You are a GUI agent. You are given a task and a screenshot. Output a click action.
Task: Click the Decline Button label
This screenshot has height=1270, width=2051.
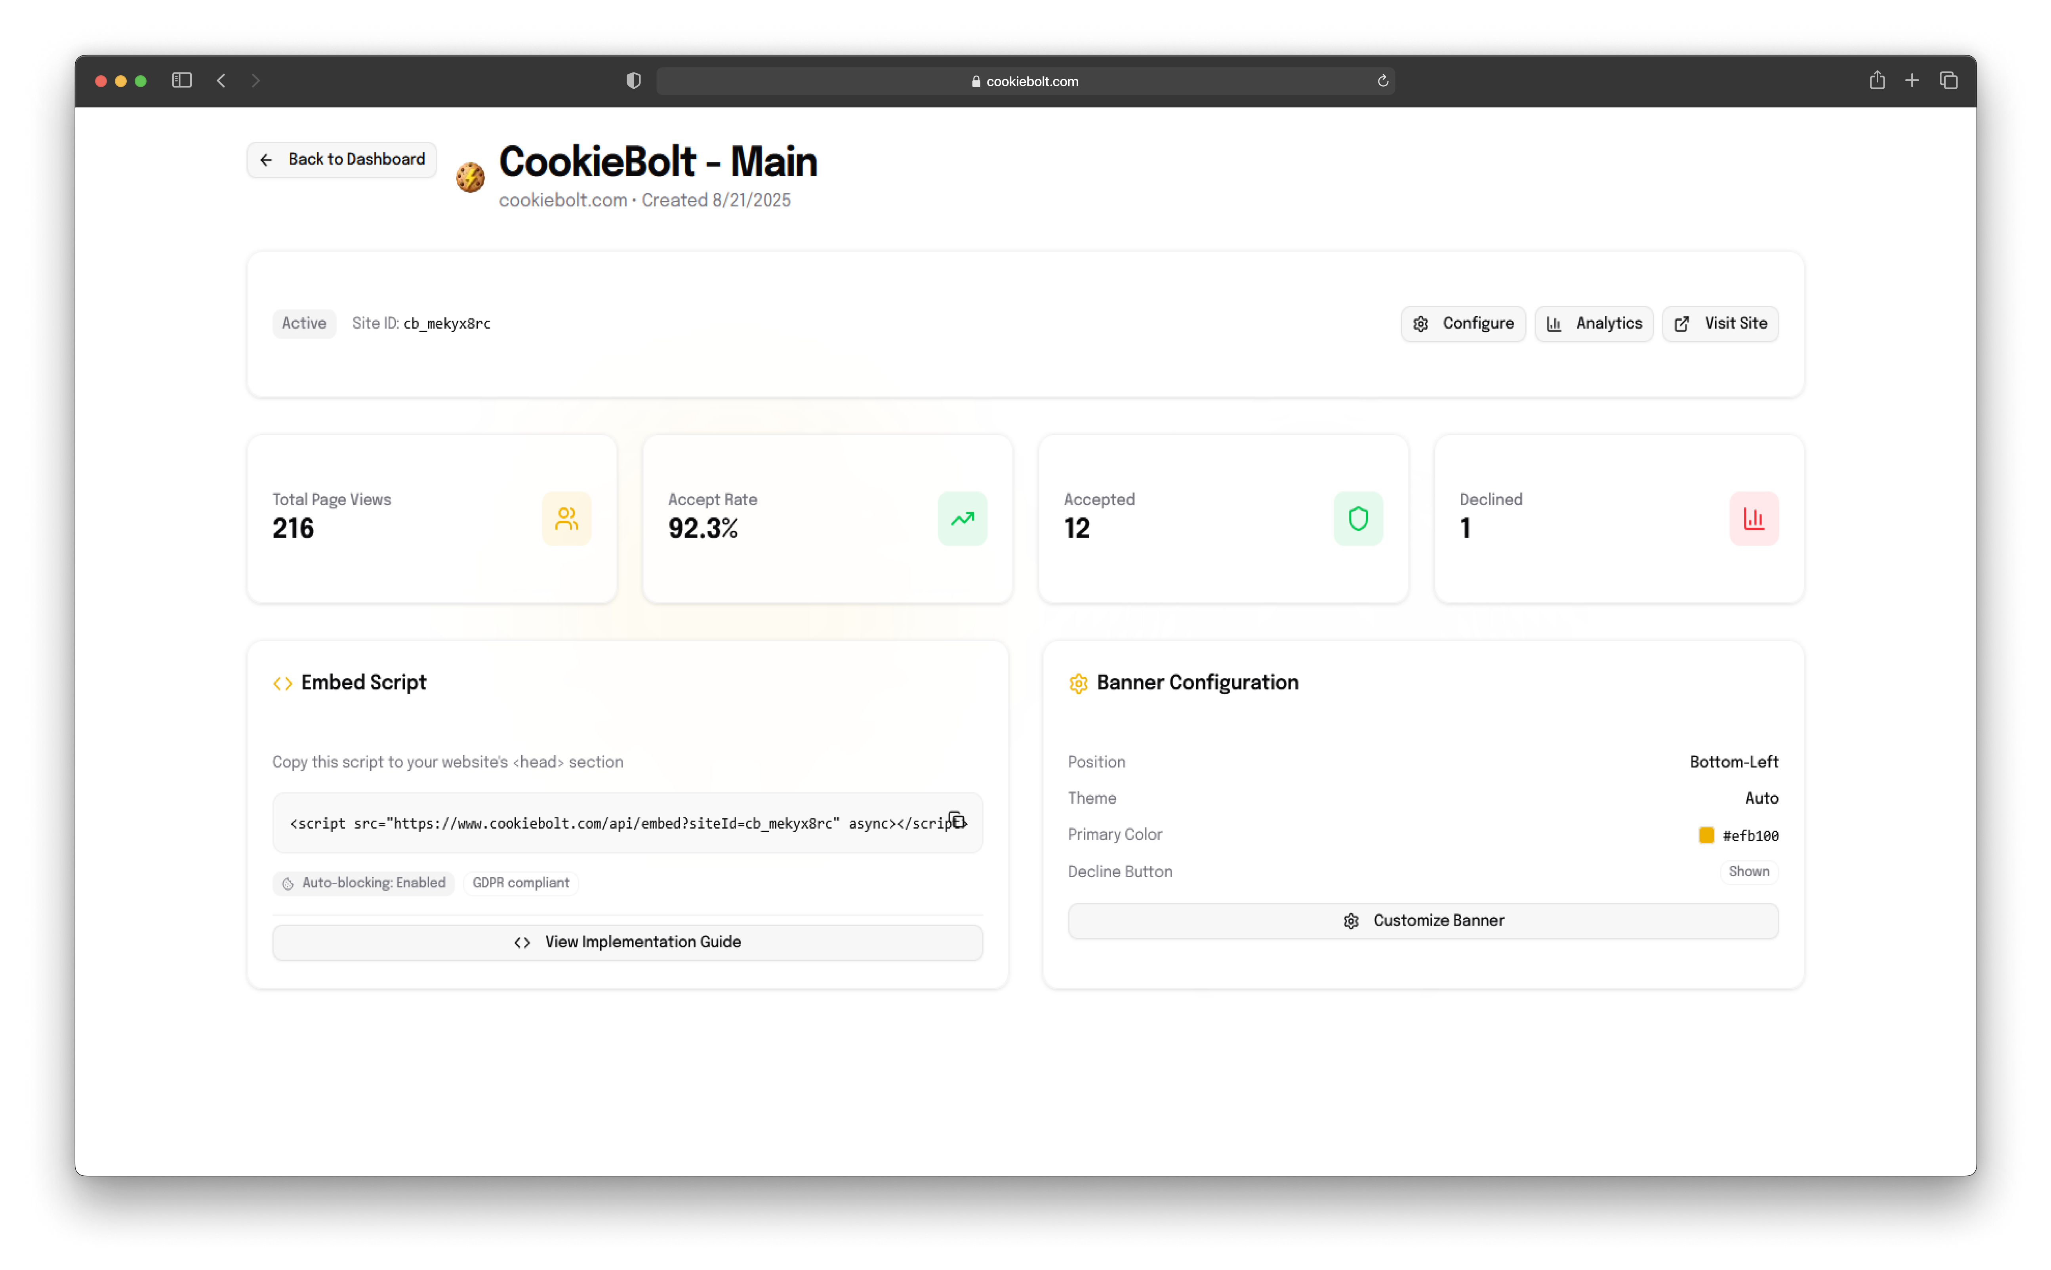(1119, 872)
